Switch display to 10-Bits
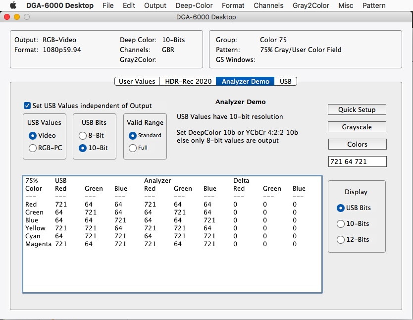 pos(340,223)
